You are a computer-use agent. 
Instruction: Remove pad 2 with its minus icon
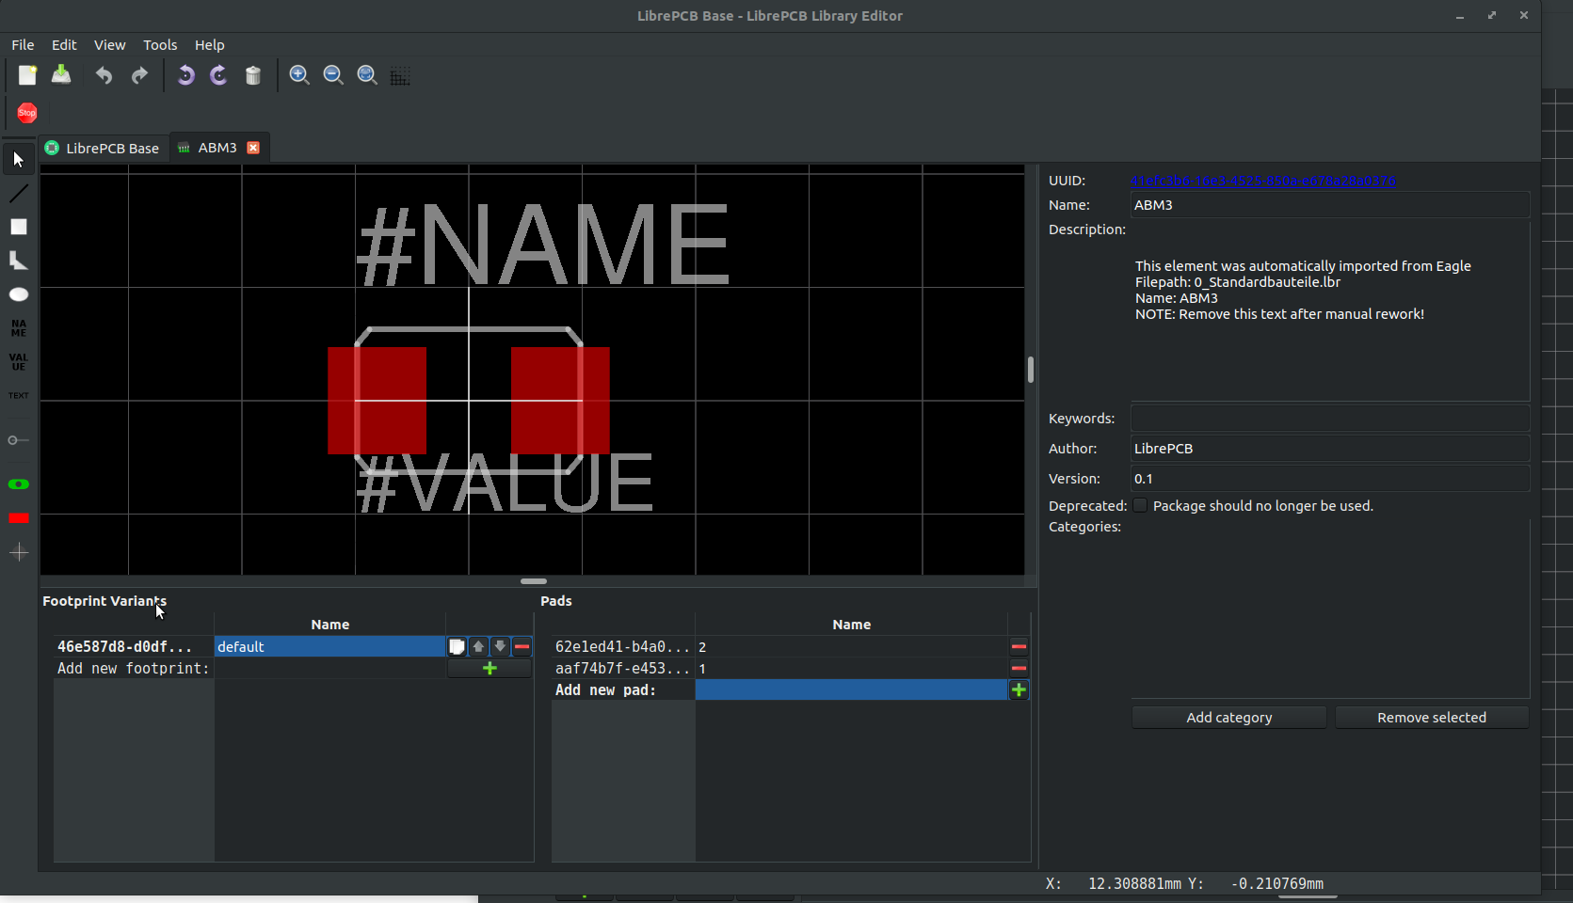(1018, 646)
